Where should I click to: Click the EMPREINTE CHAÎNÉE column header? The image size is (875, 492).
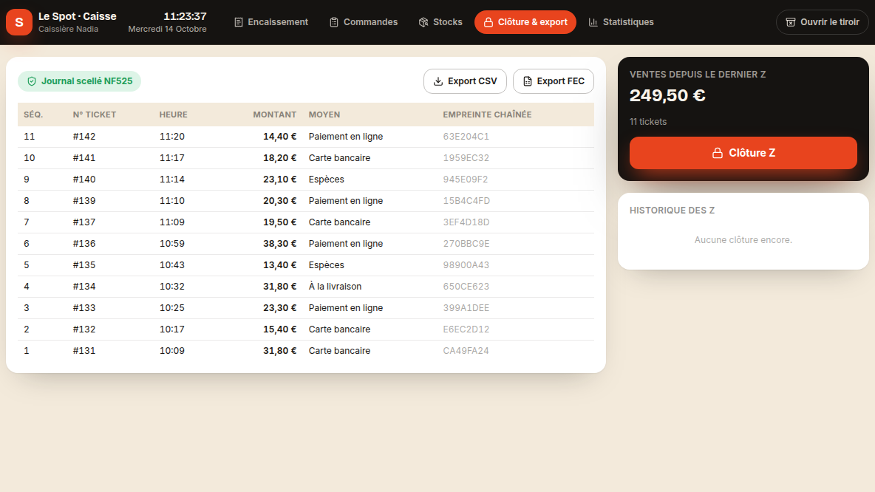click(487, 115)
